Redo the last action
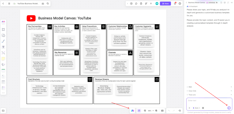 [174, 111]
